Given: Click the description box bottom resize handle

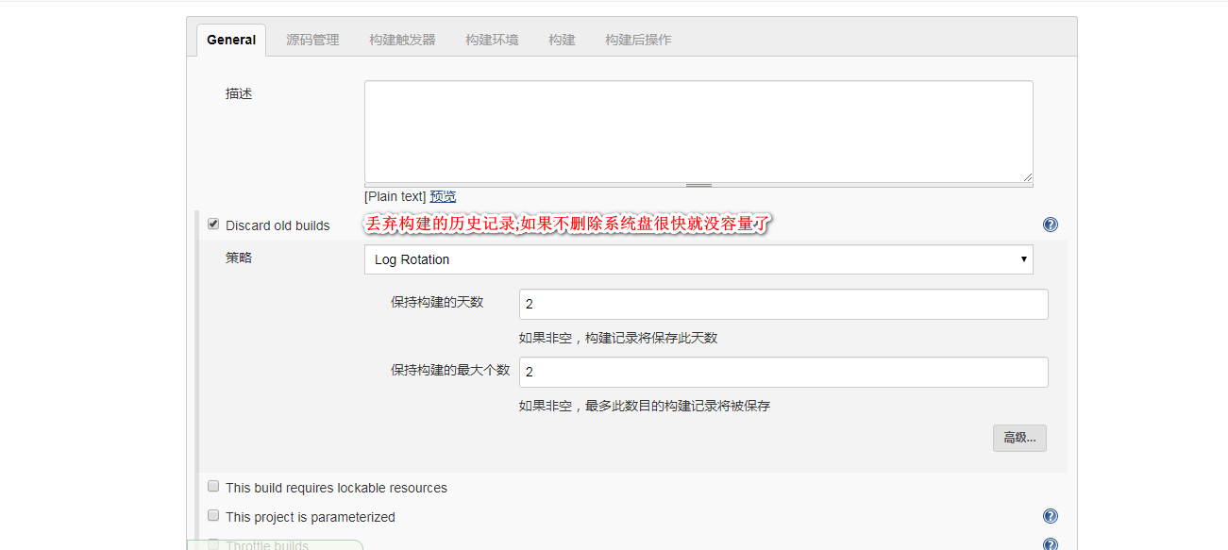Looking at the screenshot, I should coord(698,185).
